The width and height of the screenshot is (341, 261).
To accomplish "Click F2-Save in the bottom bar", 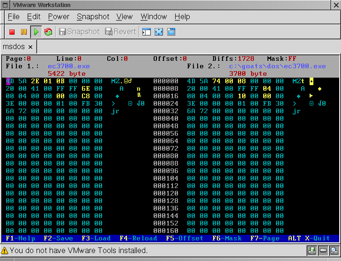I will pyautogui.click(x=58, y=238).
